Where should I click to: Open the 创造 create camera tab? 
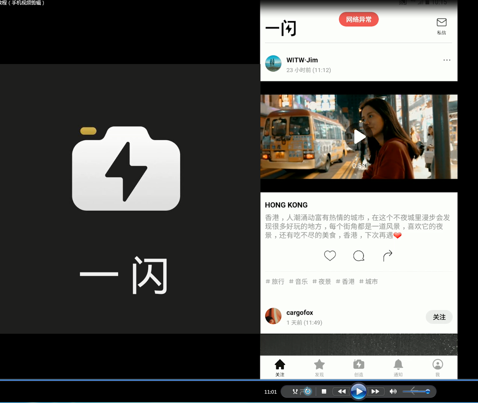[359, 367]
